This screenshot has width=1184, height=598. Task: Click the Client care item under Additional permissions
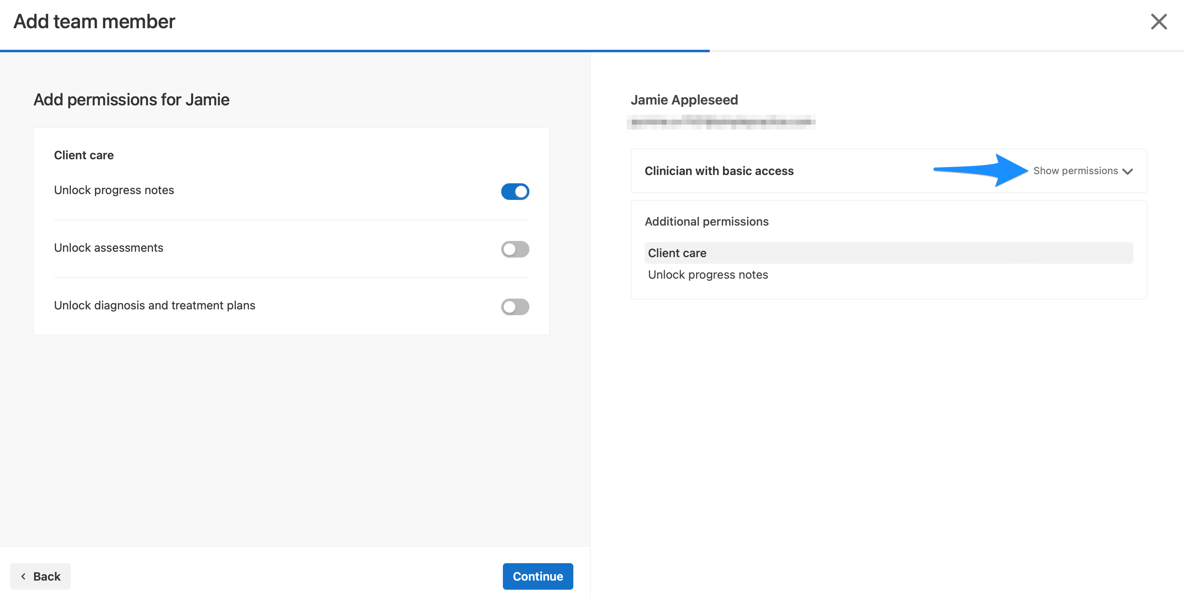pyautogui.click(x=677, y=253)
